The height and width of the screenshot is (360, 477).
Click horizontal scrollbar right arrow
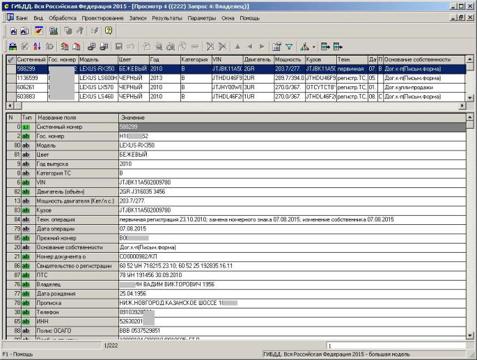462,106
